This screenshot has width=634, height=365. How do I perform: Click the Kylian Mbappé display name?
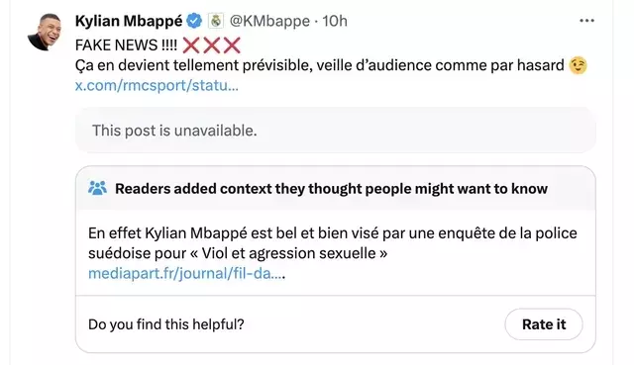tap(129, 21)
